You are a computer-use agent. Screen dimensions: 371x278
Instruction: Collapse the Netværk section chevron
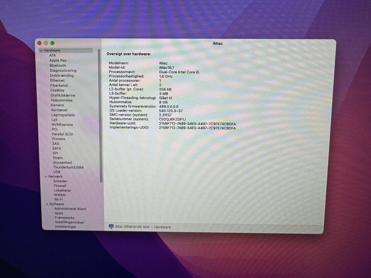(46, 176)
